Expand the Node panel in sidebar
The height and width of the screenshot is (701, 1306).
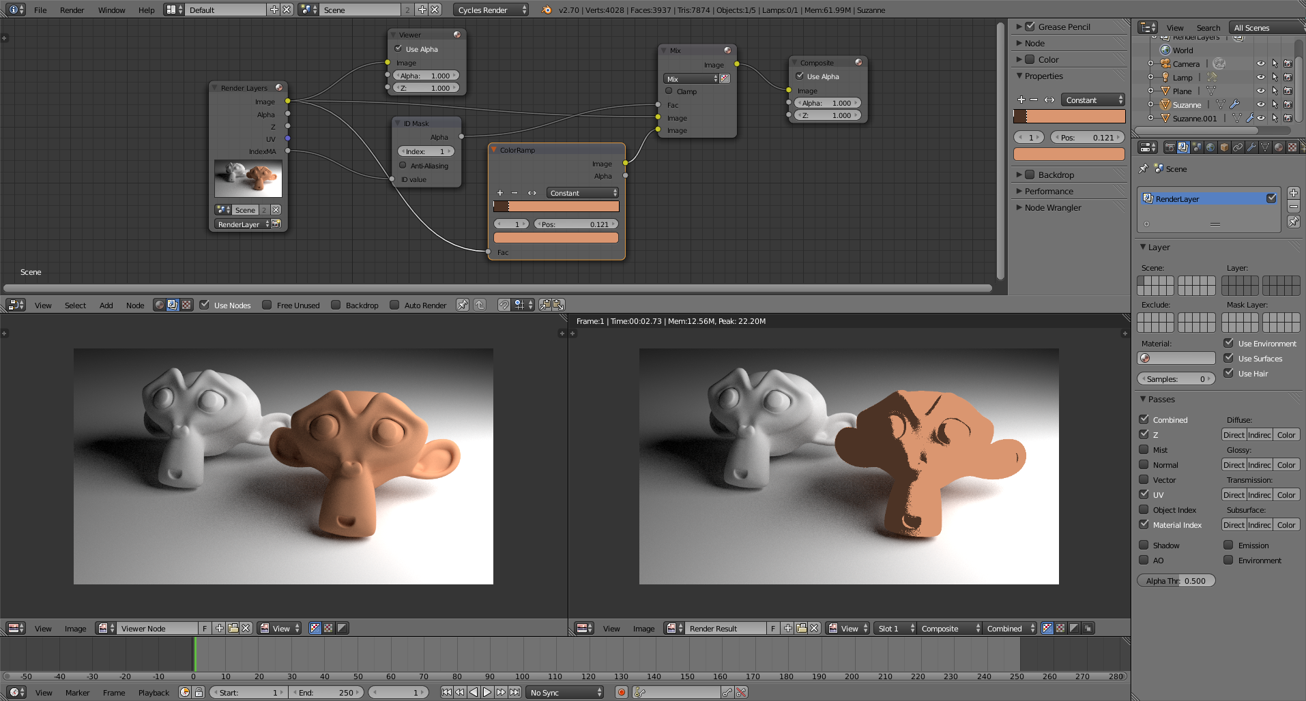[1019, 43]
